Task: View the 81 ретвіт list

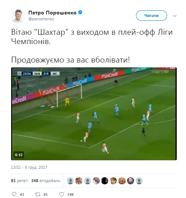Action: (20, 181)
